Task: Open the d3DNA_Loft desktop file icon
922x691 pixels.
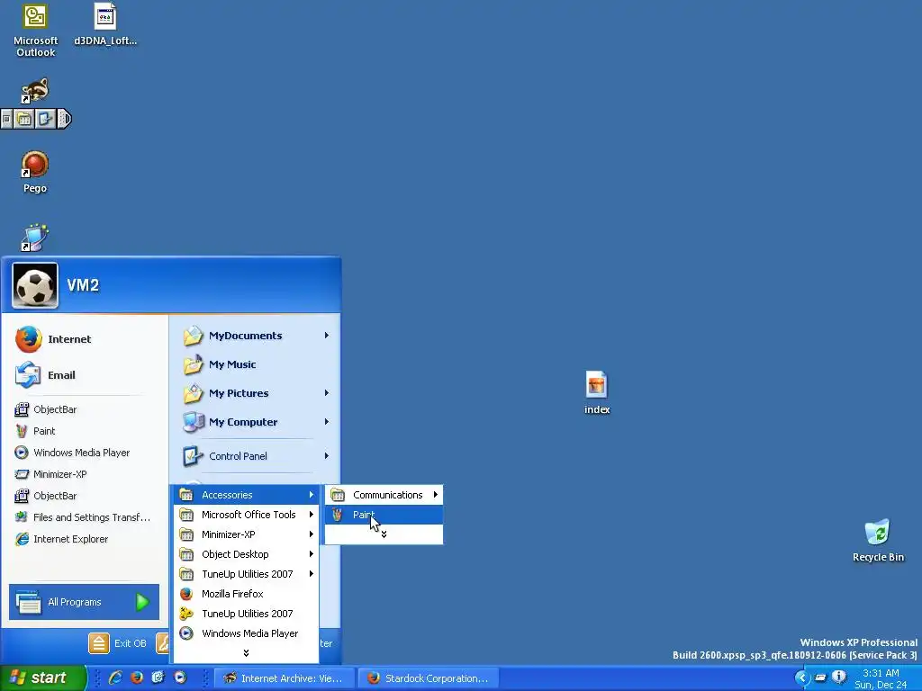Action: (x=105, y=24)
